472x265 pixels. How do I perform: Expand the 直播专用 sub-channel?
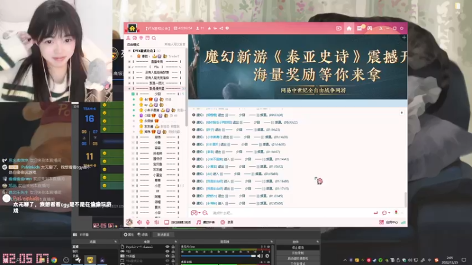coord(130,62)
